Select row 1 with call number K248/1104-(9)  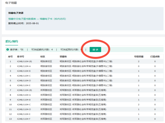point(84,61)
